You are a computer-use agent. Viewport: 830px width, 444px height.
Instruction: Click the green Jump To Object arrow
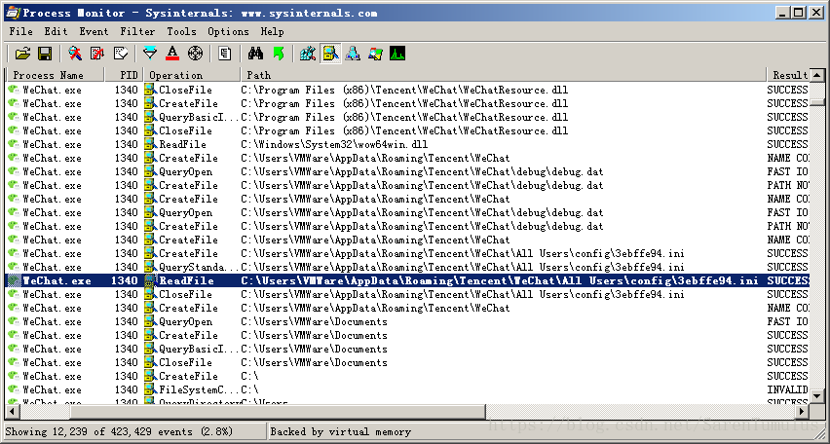coord(279,54)
